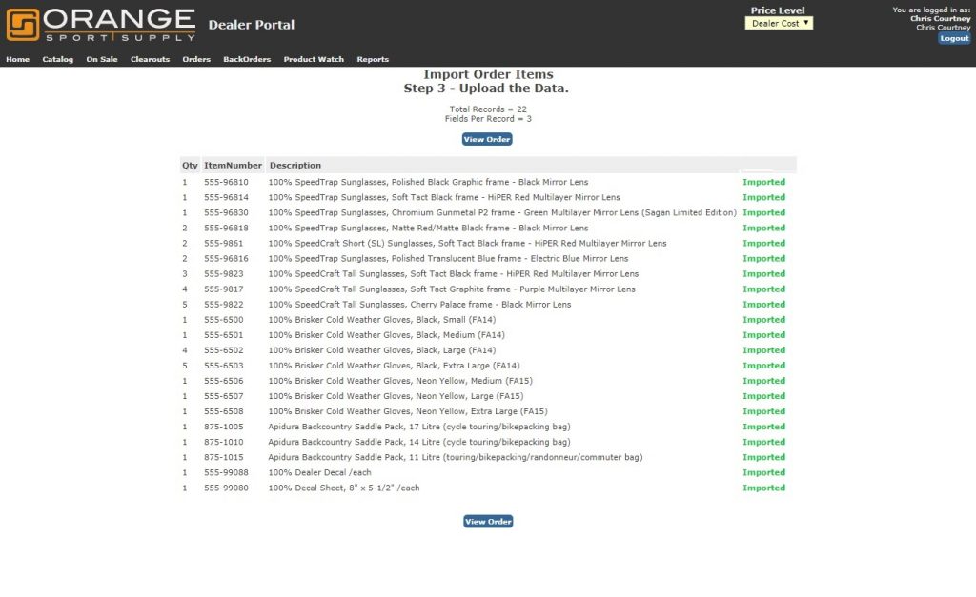Click the Cherry Palace frame sunglasses description

coord(419,305)
